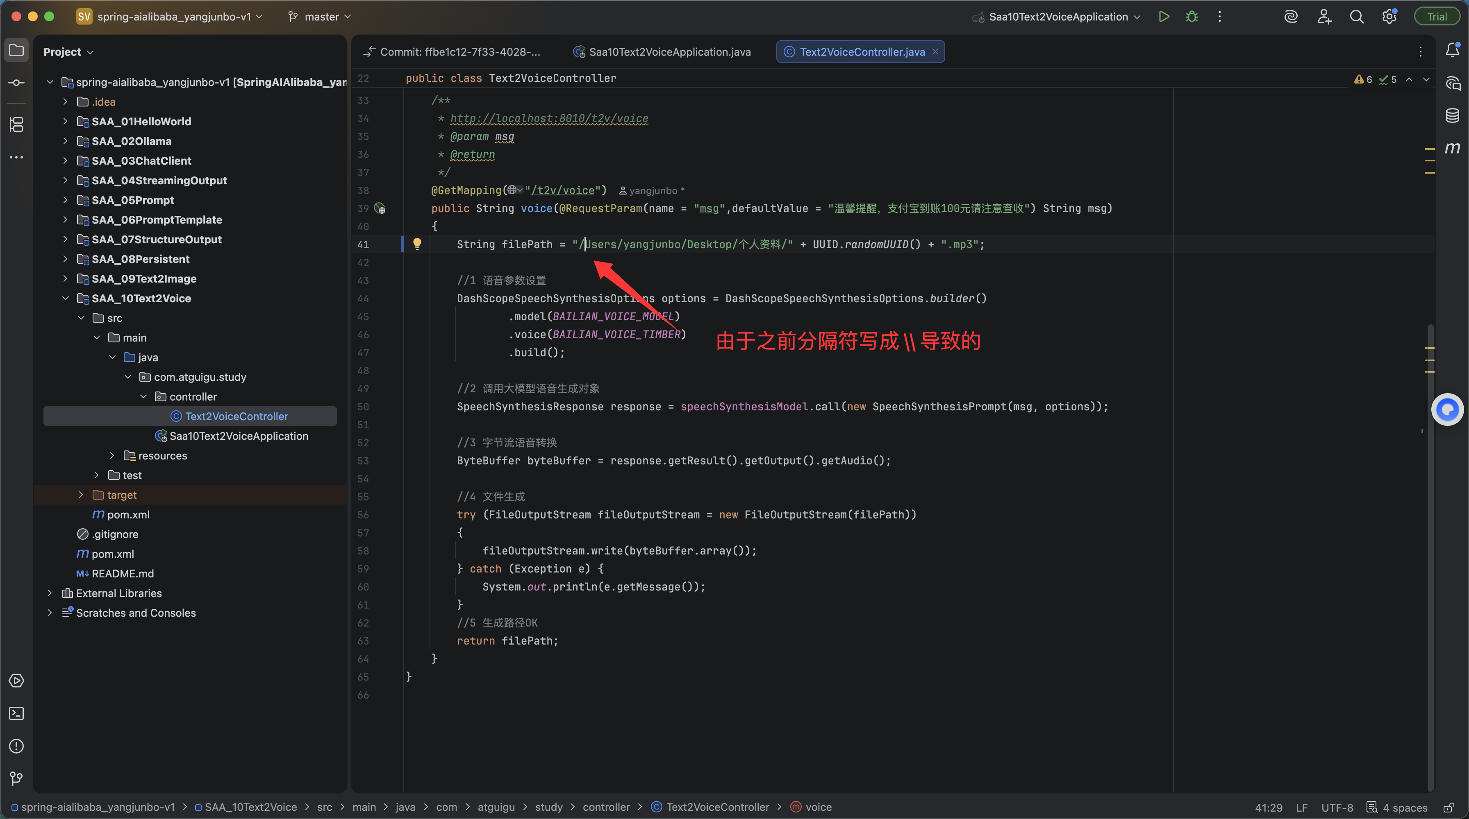Screen dimensions: 1469x819
Task: Open the Database tool window
Action: point(1452,115)
